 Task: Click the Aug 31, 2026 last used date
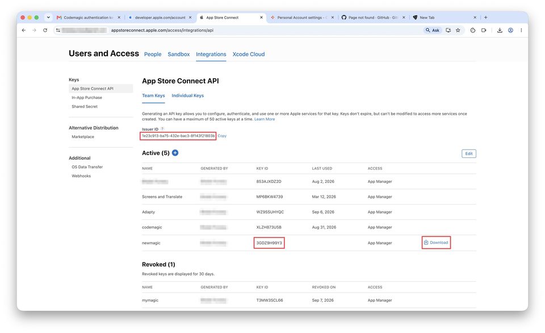pos(324,227)
